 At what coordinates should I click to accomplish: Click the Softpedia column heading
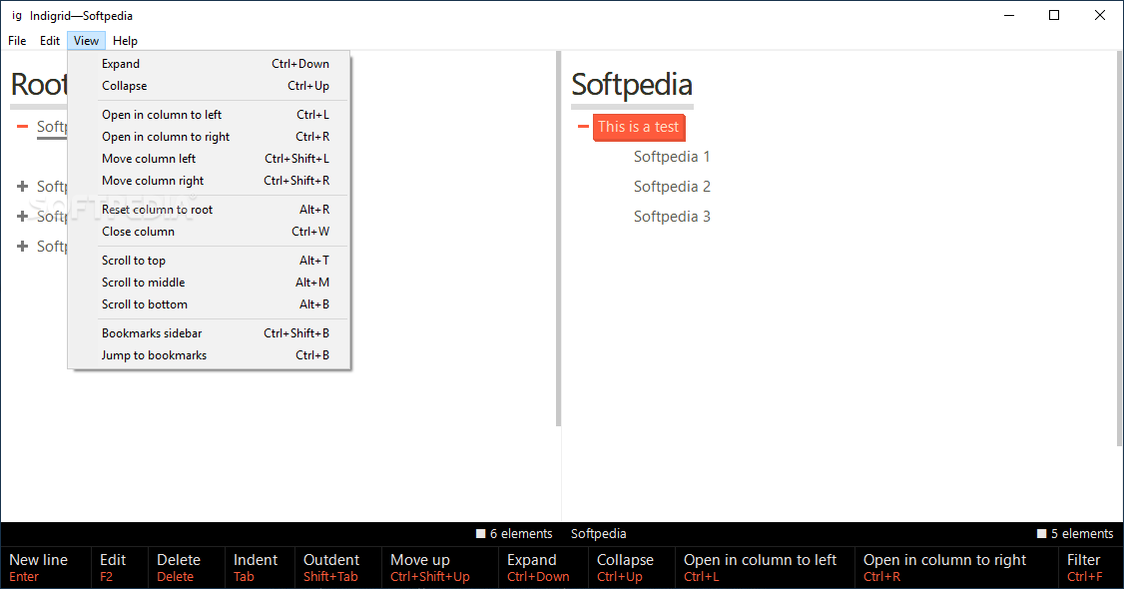tap(632, 85)
